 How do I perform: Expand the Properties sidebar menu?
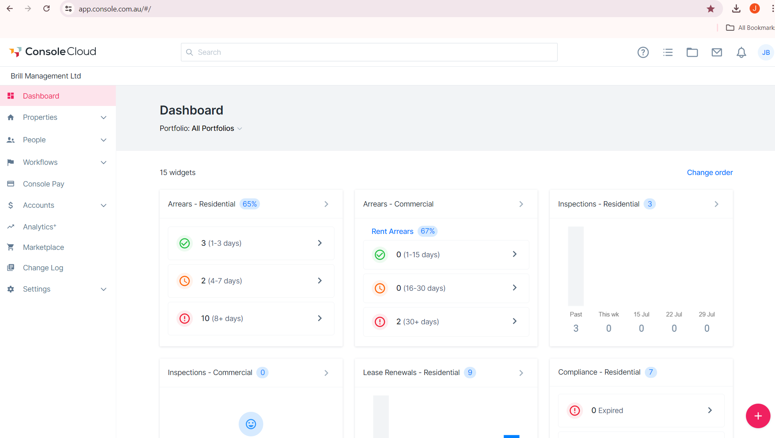point(58,117)
